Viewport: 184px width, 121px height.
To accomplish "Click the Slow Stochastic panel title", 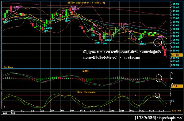I will (x=86, y=92).
